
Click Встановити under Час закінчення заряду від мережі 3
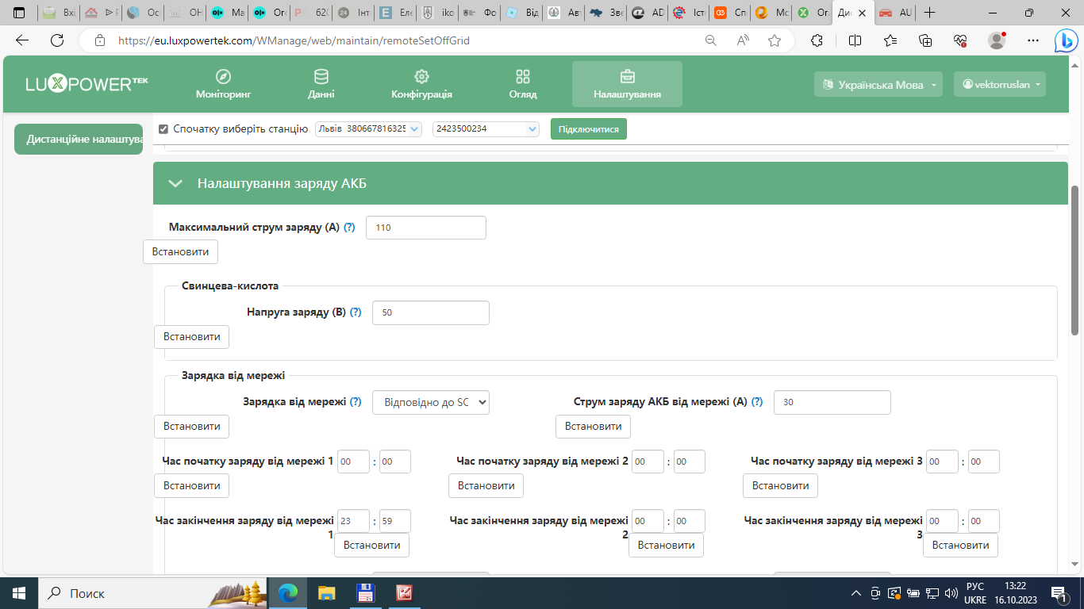click(960, 545)
